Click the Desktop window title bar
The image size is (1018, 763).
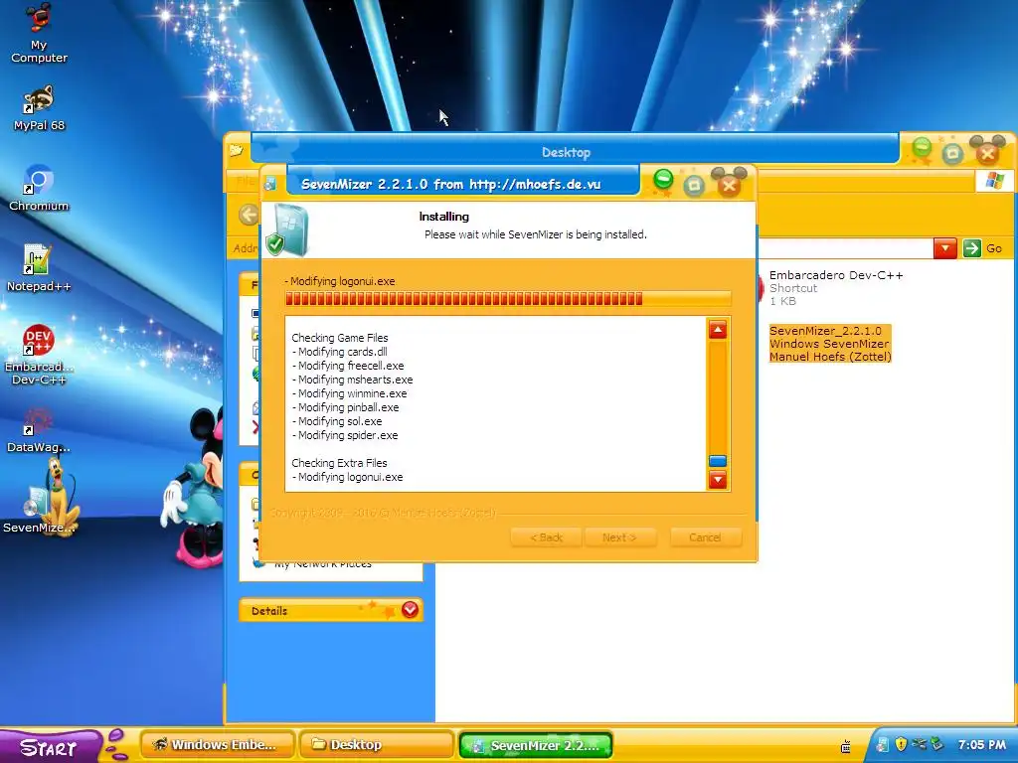[566, 152]
